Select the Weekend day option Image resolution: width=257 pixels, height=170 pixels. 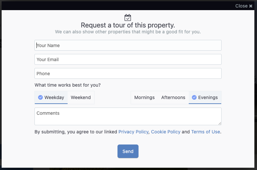coord(81,97)
